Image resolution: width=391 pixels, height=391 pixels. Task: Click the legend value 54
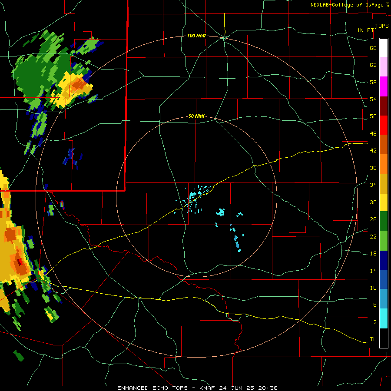[373, 99]
